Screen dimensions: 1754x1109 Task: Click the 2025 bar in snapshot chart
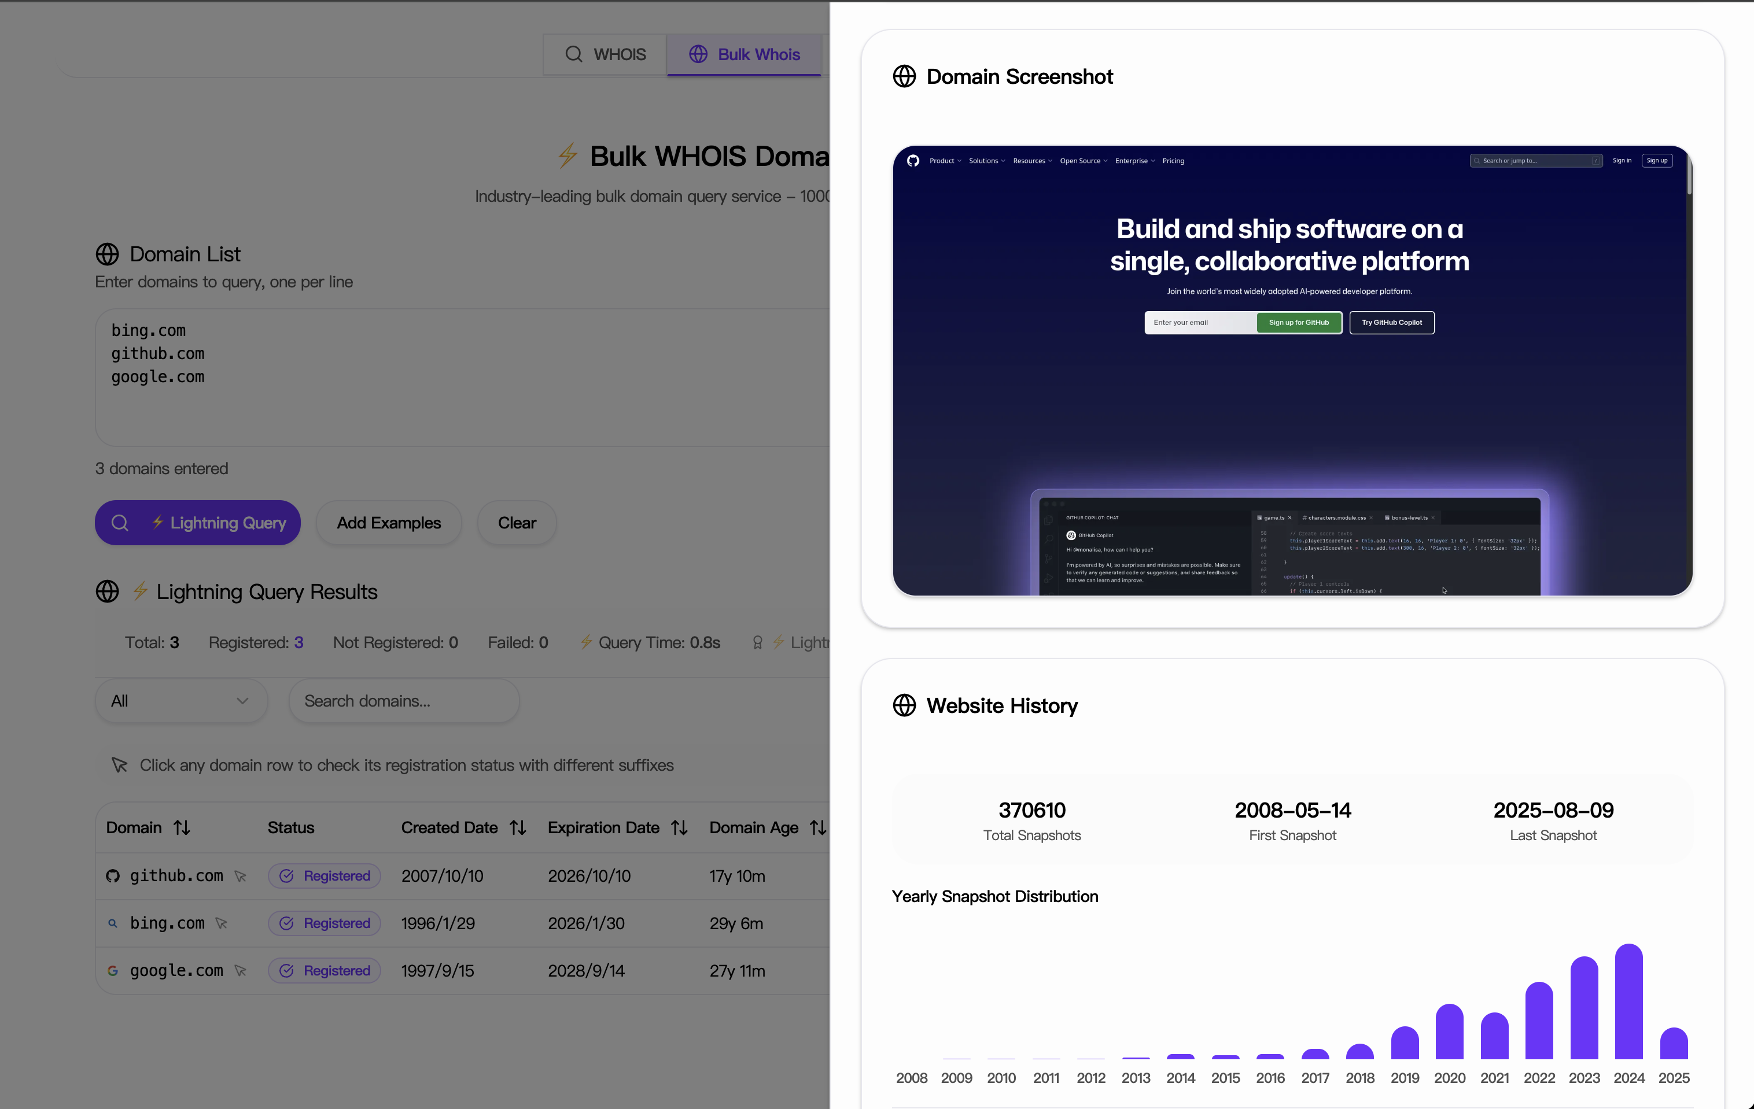click(x=1674, y=1043)
